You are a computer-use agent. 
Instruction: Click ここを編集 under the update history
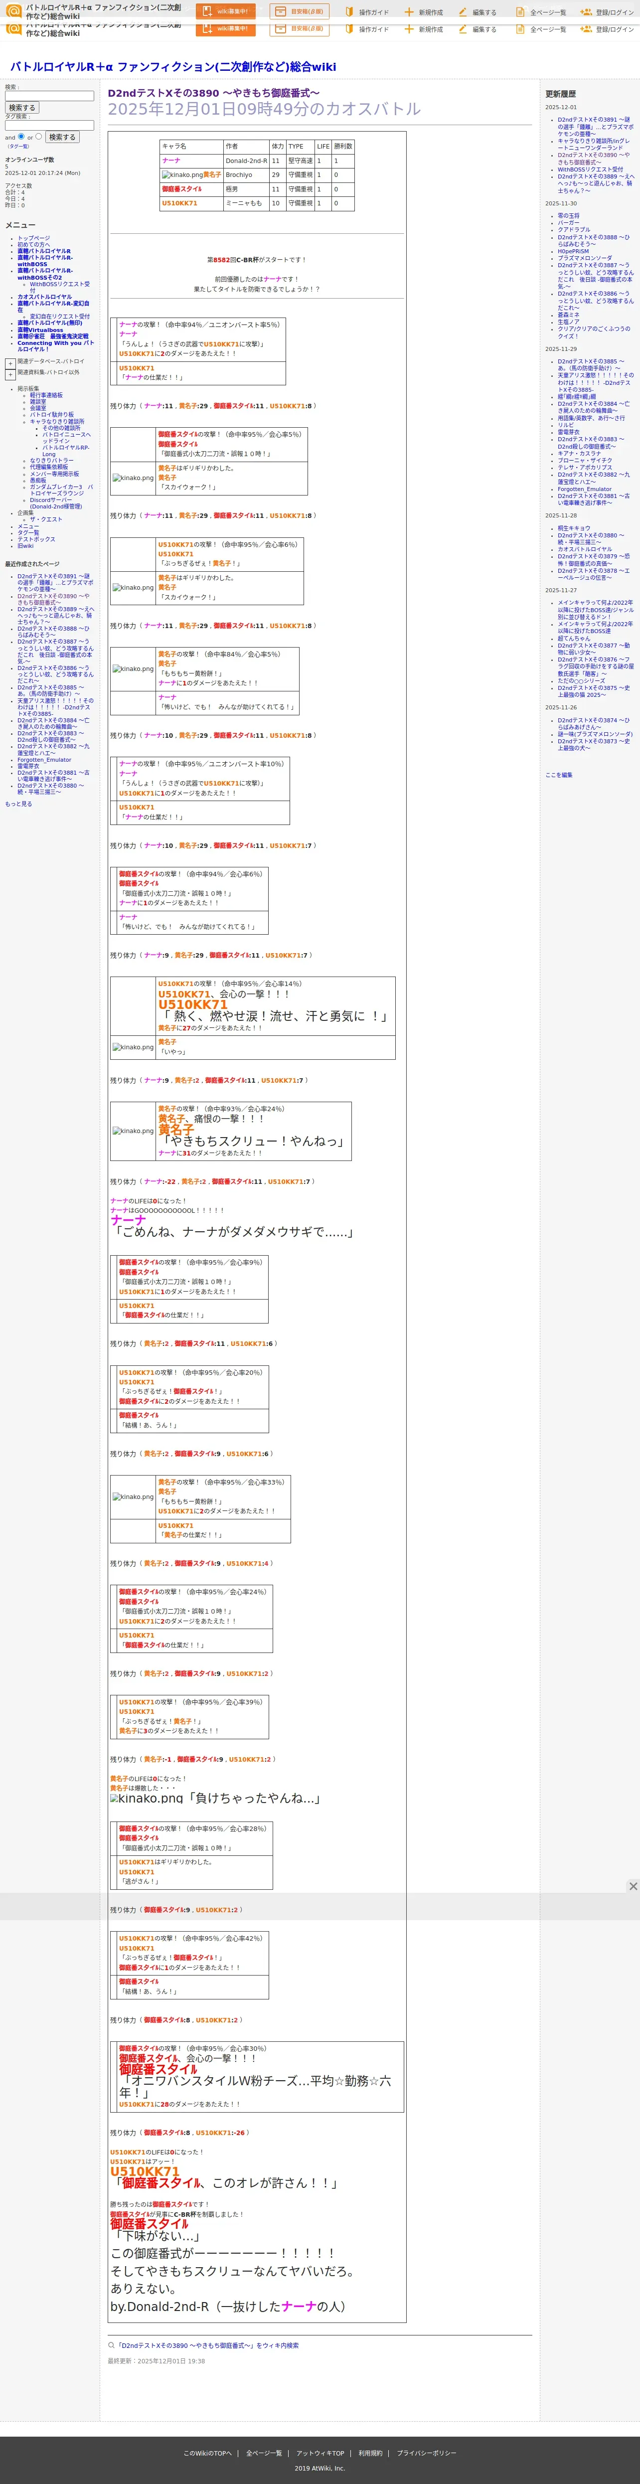click(559, 774)
